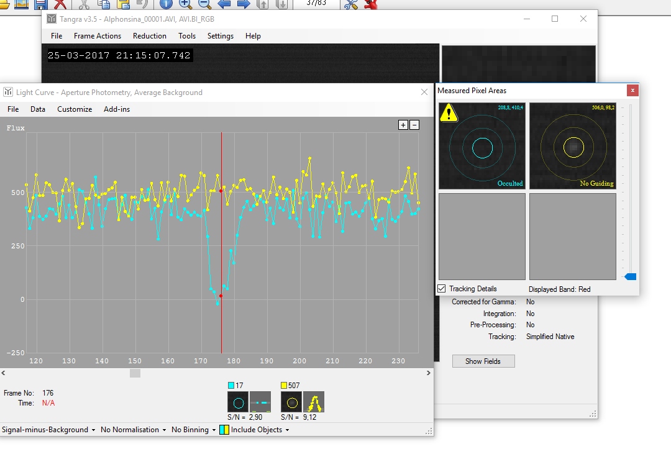This screenshot has width=671, height=467.
Task: Click the Show Fields button
Action: click(x=483, y=361)
